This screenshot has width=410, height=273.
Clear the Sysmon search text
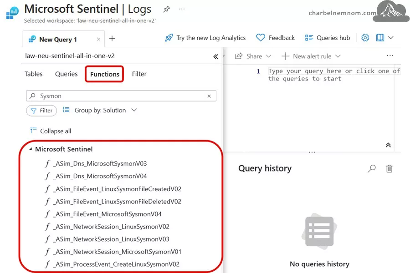point(209,96)
